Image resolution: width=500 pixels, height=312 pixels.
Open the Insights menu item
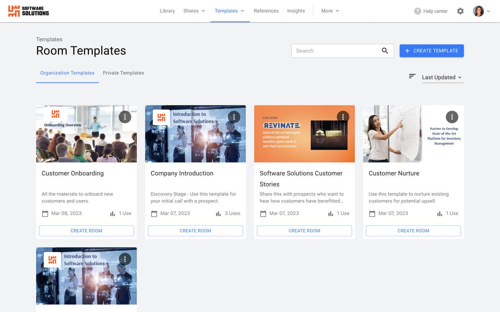click(296, 11)
